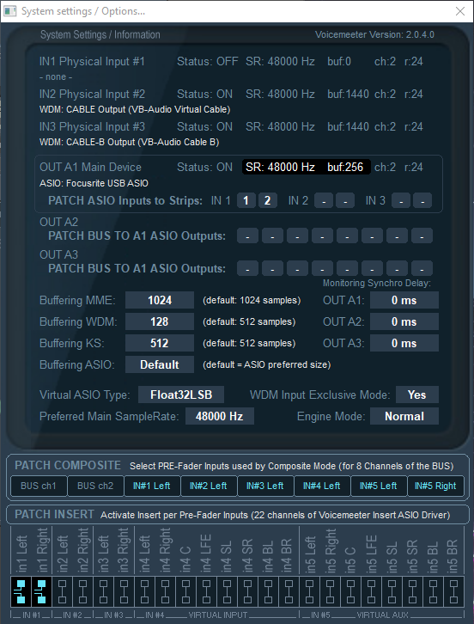
Task: Toggle WDM Input Exclusive Mode Yes
Action: click(x=417, y=395)
